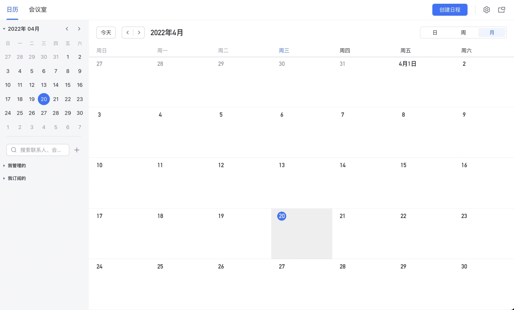The image size is (514, 310).
Task: Select the 日 day view
Action: point(435,33)
